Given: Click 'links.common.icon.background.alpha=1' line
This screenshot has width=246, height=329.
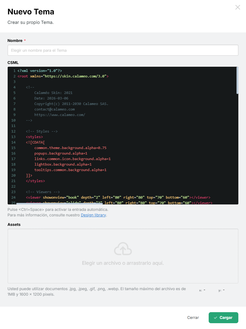Looking at the screenshot, I should point(72,159).
